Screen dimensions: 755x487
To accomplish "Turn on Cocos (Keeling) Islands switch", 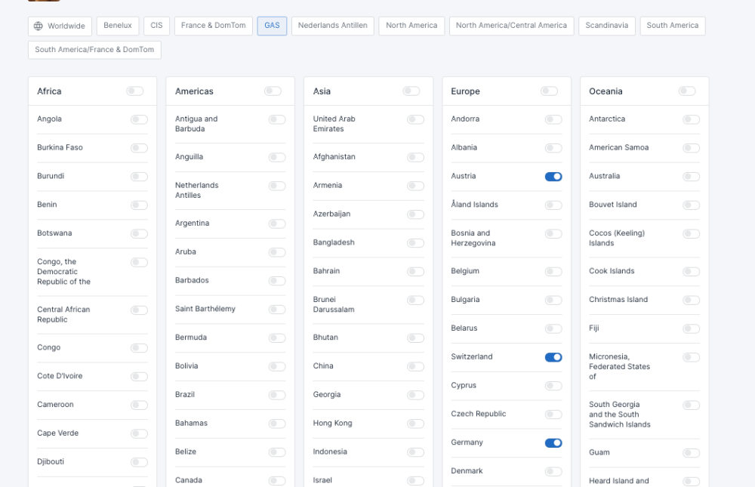I will pyautogui.click(x=692, y=233).
